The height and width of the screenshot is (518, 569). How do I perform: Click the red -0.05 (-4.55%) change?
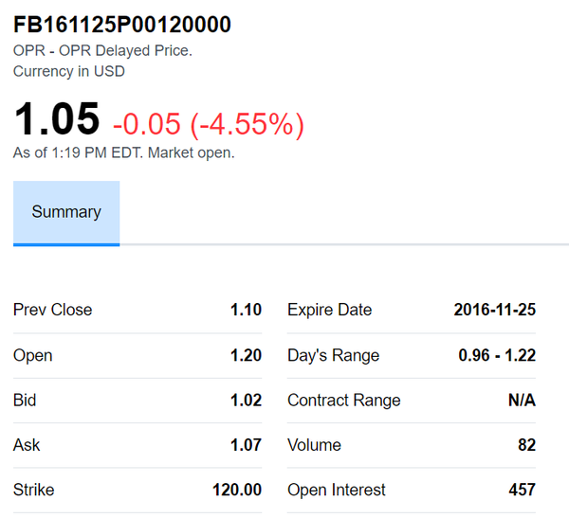pos(208,124)
